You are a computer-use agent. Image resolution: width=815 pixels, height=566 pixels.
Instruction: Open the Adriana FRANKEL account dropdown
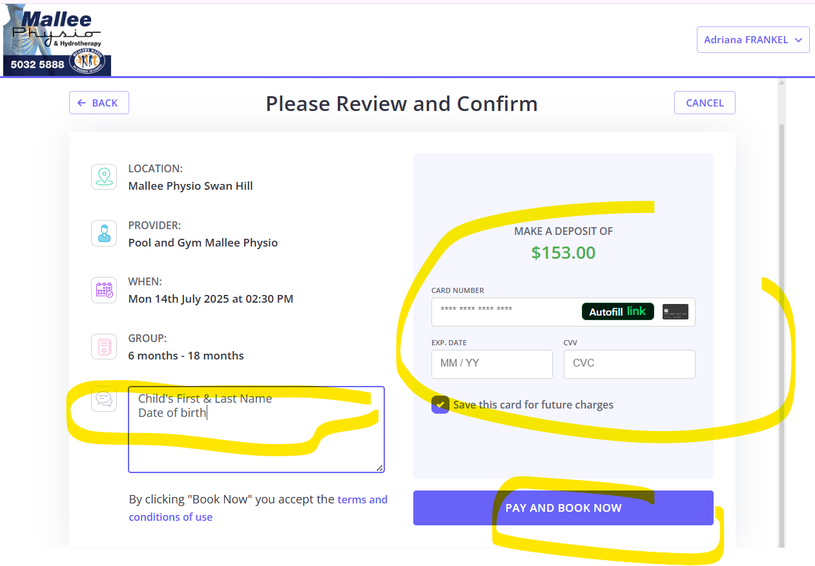(x=753, y=40)
